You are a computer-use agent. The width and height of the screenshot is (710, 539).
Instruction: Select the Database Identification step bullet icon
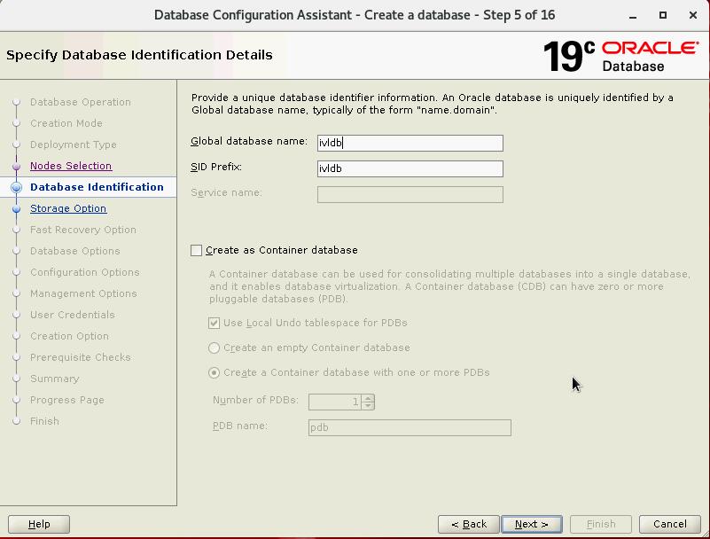(x=16, y=188)
